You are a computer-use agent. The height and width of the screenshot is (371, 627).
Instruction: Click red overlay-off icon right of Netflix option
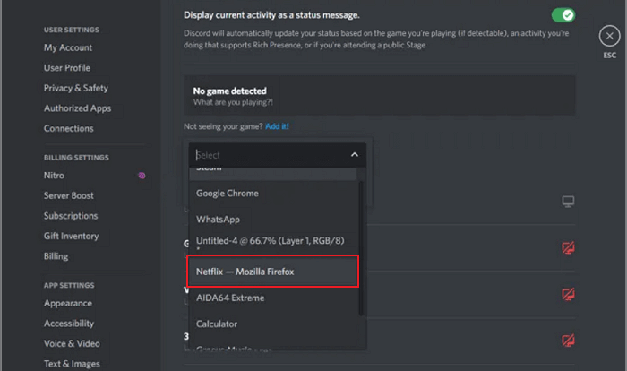567,248
